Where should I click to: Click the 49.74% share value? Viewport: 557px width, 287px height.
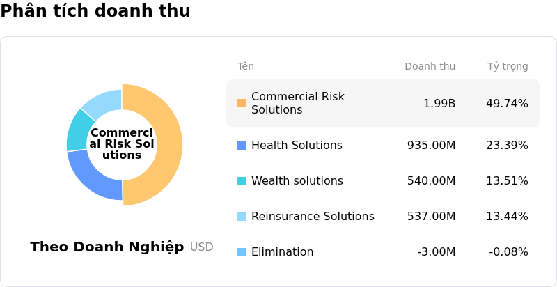[x=507, y=104]
